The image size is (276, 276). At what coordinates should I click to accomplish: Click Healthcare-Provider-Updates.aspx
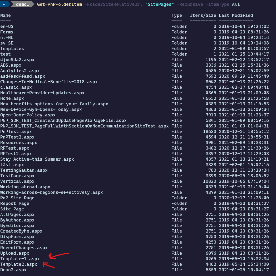[x=42, y=93]
